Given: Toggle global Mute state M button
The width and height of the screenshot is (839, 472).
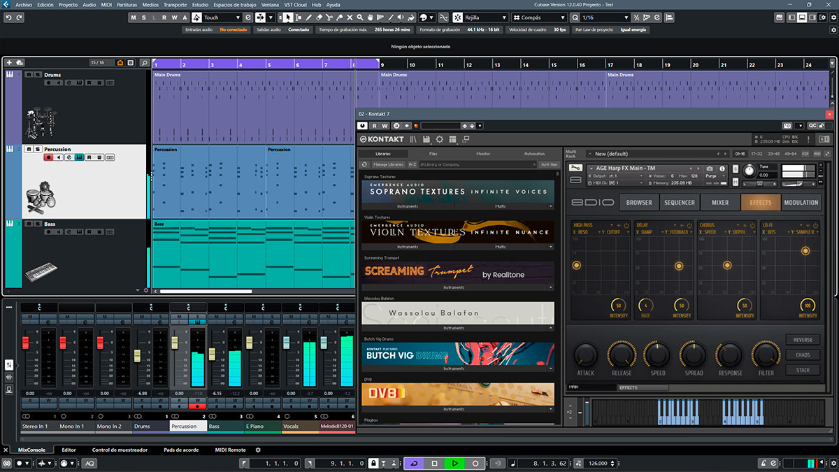Looking at the screenshot, I should [x=133, y=17].
